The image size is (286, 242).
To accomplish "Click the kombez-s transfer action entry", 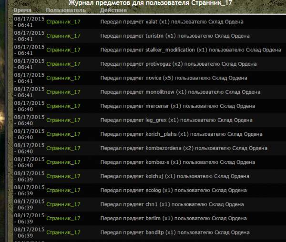I will (x=177, y=162).
